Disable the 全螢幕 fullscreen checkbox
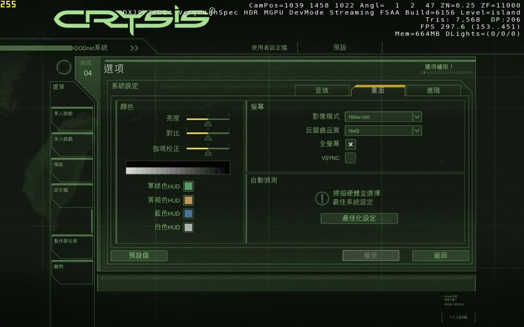The width and height of the screenshot is (524, 327). tap(351, 145)
